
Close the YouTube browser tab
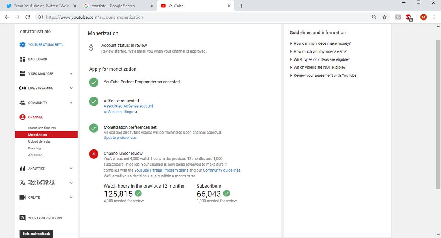(229, 6)
